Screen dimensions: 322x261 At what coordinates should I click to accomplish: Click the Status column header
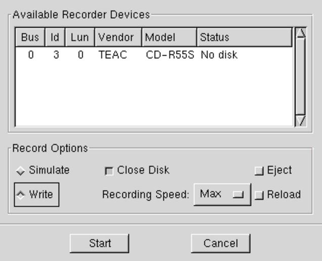[244, 37]
